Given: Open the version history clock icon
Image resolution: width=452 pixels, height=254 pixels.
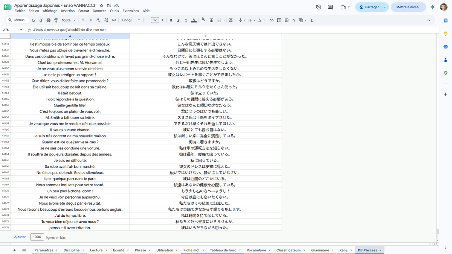Looking at the screenshot, I should 319,7.
